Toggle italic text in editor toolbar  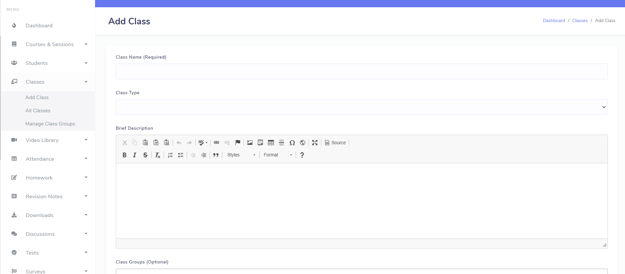coord(135,155)
